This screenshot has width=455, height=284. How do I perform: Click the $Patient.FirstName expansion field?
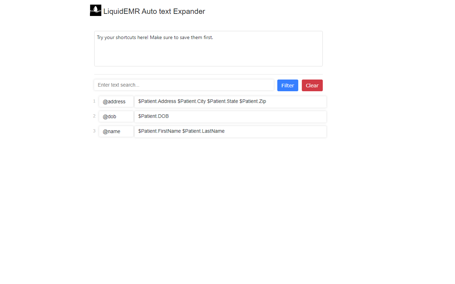point(230,131)
